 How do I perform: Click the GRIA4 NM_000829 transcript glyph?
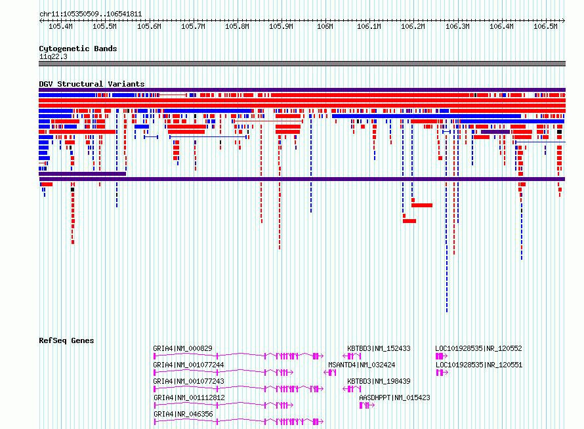click(x=238, y=356)
